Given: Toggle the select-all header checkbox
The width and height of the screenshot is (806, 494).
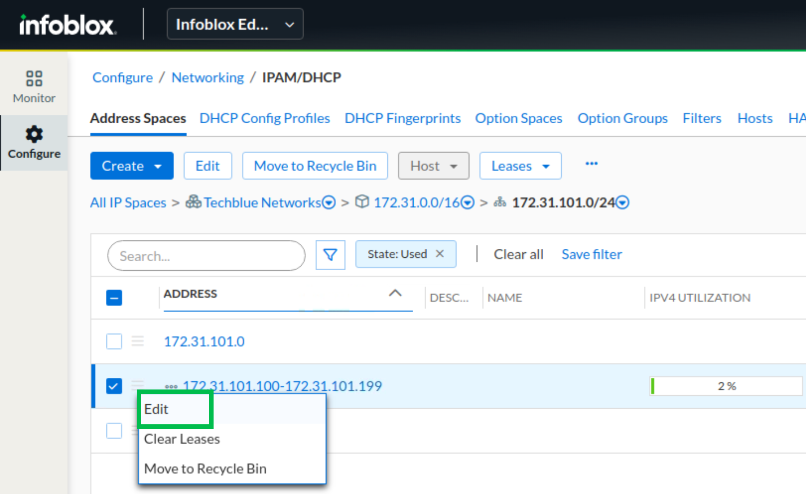Looking at the screenshot, I should 114,297.
